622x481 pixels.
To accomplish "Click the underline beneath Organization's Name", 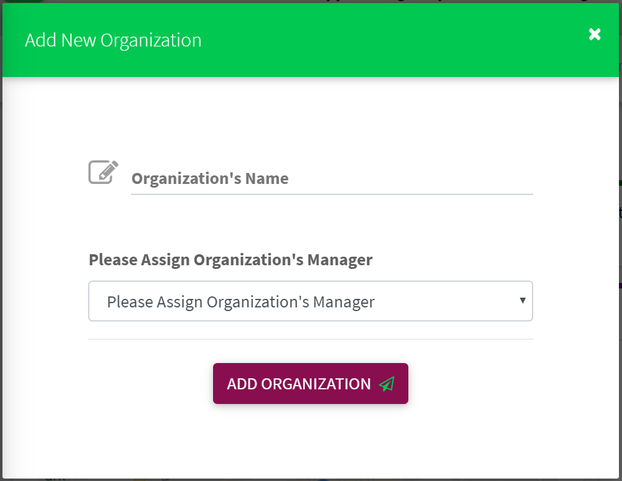I will coord(332,194).
